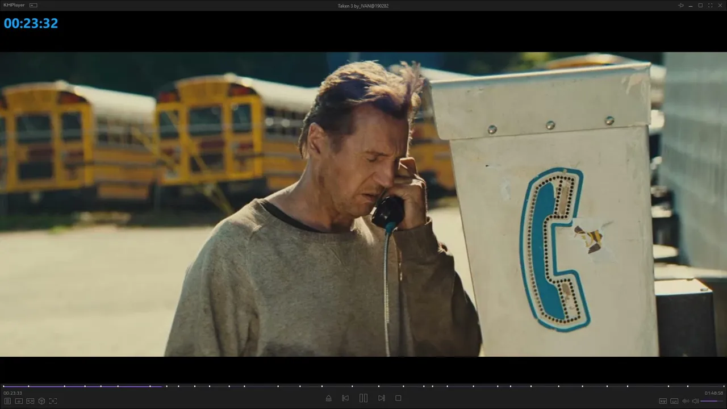This screenshot has height=409, width=727.
Task: Enable VR goggles viewing mode
Action: click(31, 401)
